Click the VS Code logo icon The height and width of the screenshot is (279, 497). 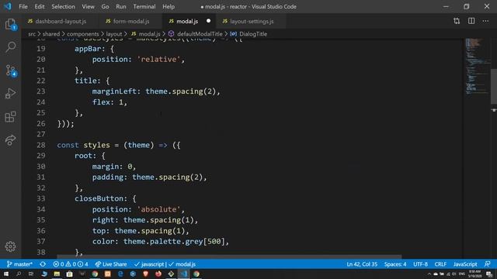pyautogui.click(x=8, y=6)
